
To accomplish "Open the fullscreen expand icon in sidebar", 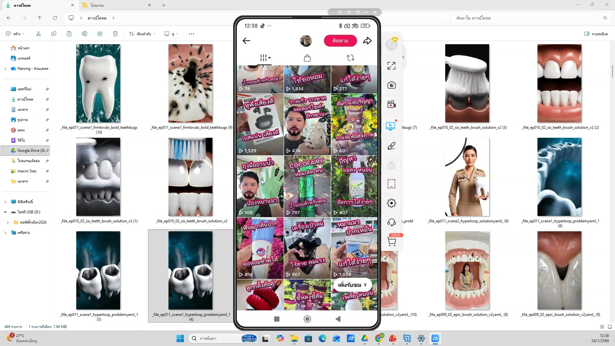I will pos(391,66).
